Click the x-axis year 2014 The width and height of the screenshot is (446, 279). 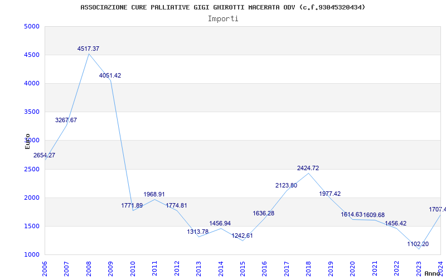tap(221, 269)
